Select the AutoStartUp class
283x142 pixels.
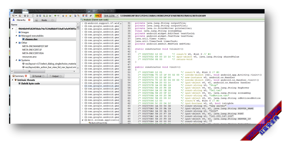(99, 123)
